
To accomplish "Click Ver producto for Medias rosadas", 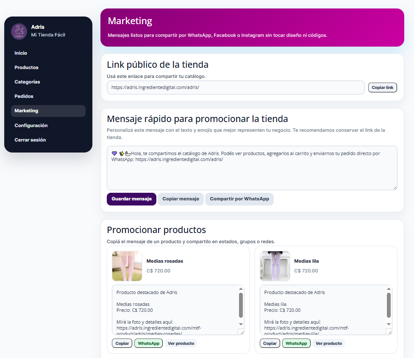I will click(x=181, y=344).
